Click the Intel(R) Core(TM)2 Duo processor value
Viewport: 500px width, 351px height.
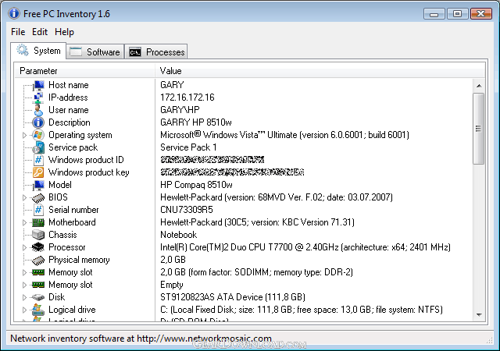(x=305, y=247)
